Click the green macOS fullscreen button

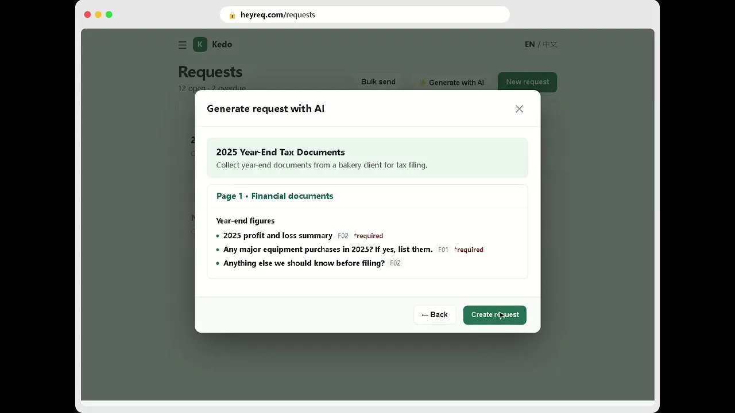click(x=109, y=14)
